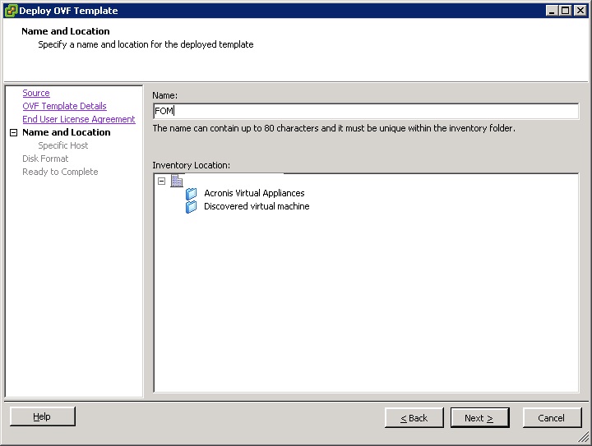Open the Help button
Image resolution: width=592 pixels, height=446 pixels.
[42, 416]
